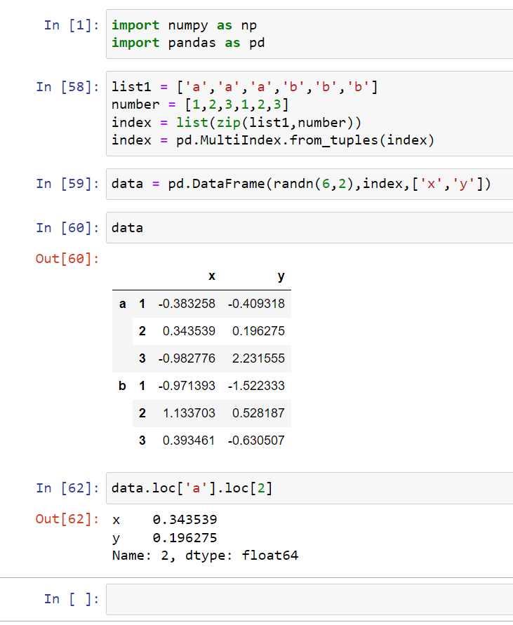Click table cell -0.409318
This screenshot has width=513, height=625.
click(x=256, y=304)
